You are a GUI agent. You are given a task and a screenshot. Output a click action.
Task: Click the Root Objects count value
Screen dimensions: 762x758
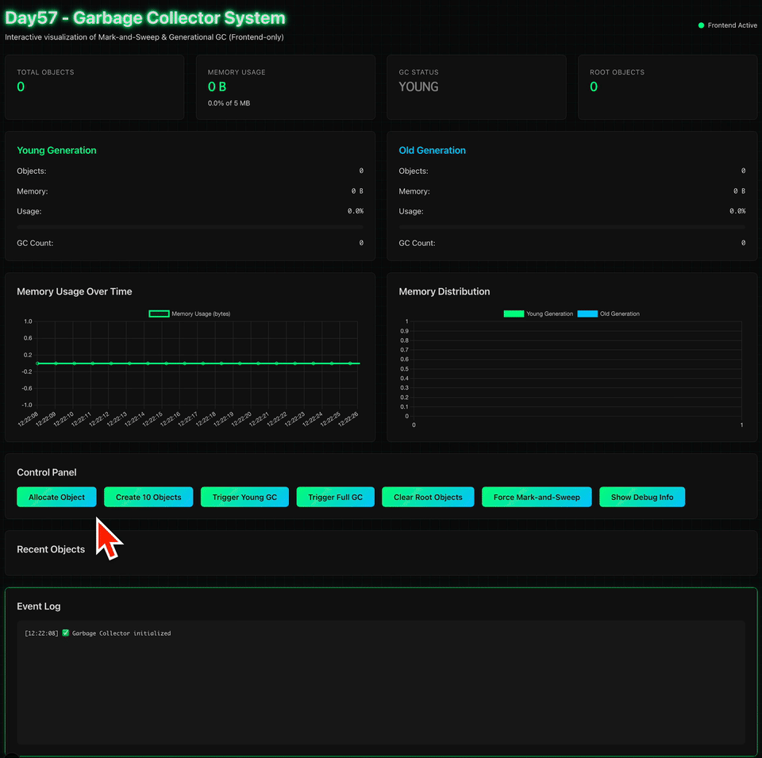pos(594,87)
